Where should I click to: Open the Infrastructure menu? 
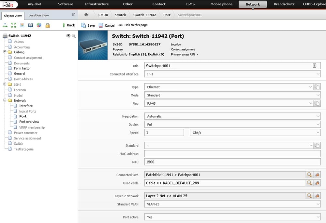[x=97, y=4]
